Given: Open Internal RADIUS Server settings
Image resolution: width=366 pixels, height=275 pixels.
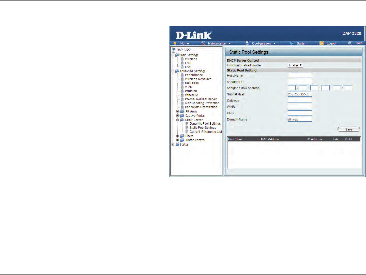Looking at the screenshot, I should pos(201,99).
